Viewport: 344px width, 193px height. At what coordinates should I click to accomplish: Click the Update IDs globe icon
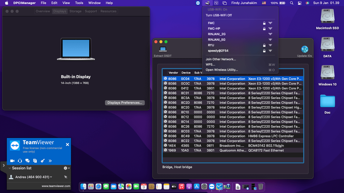click(305, 49)
